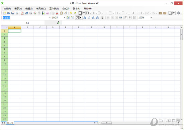Select column header B
Screen dimensions: 184x130
(27, 27)
